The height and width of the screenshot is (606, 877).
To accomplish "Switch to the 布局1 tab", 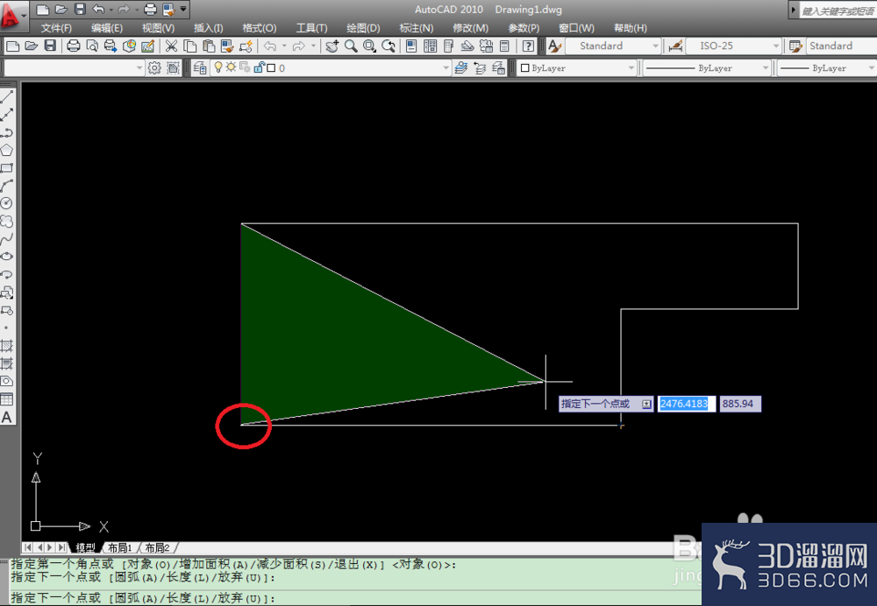I will pyautogui.click(x=119, y=547).
